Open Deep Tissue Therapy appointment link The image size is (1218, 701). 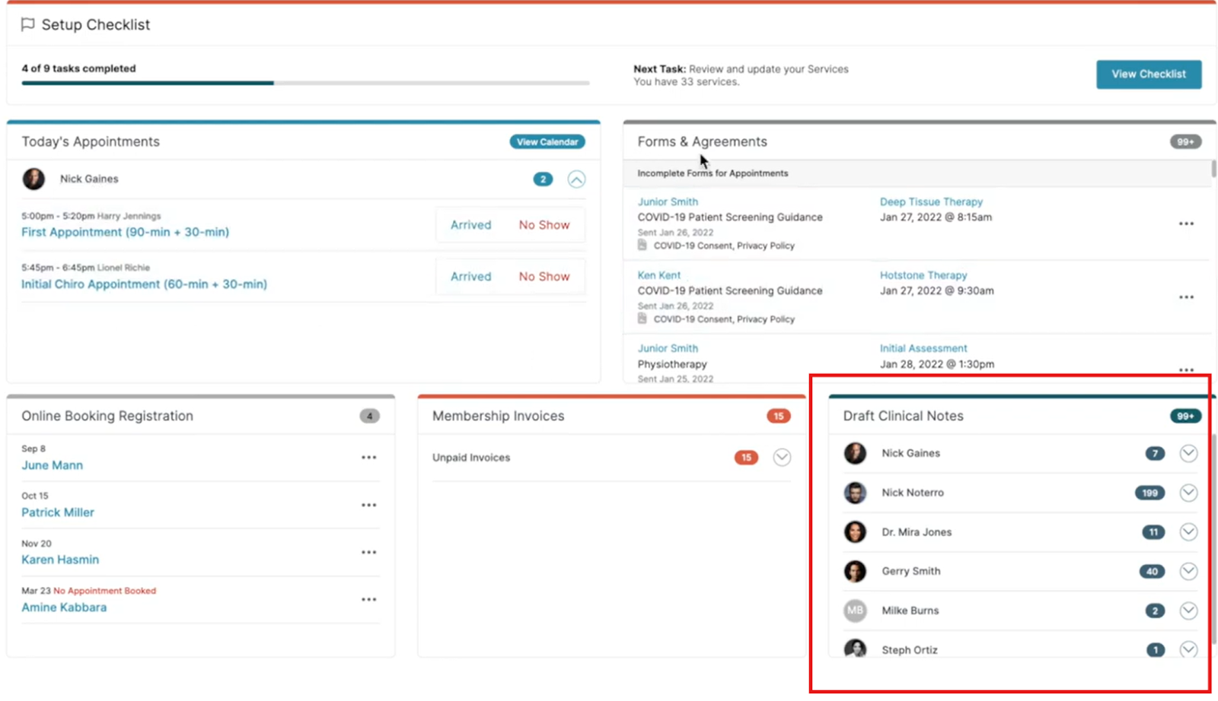click(931, 201)
